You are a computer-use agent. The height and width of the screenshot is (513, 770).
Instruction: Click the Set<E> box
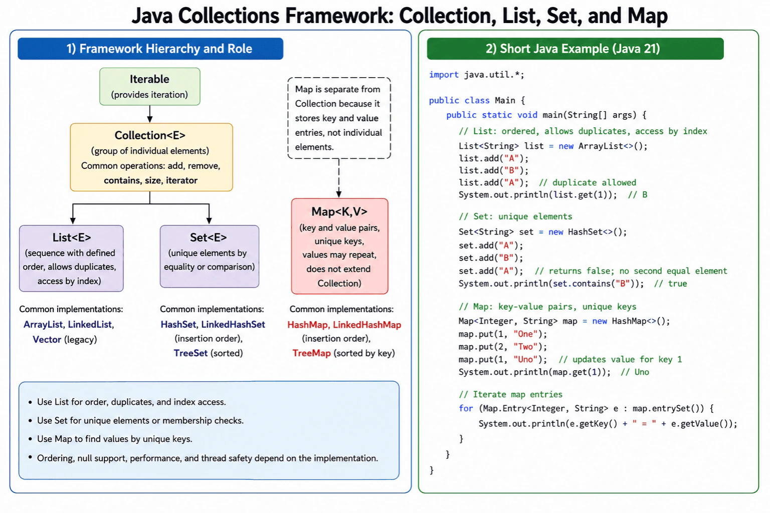[x=210, y=256]
